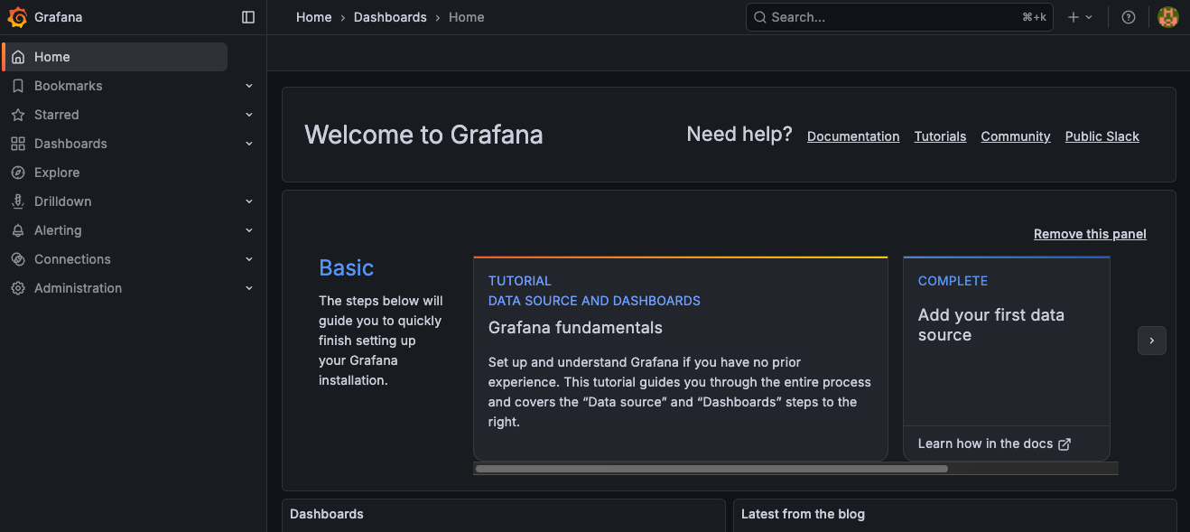Click the Drilldown sidebar icon

[x=19, y=201]
